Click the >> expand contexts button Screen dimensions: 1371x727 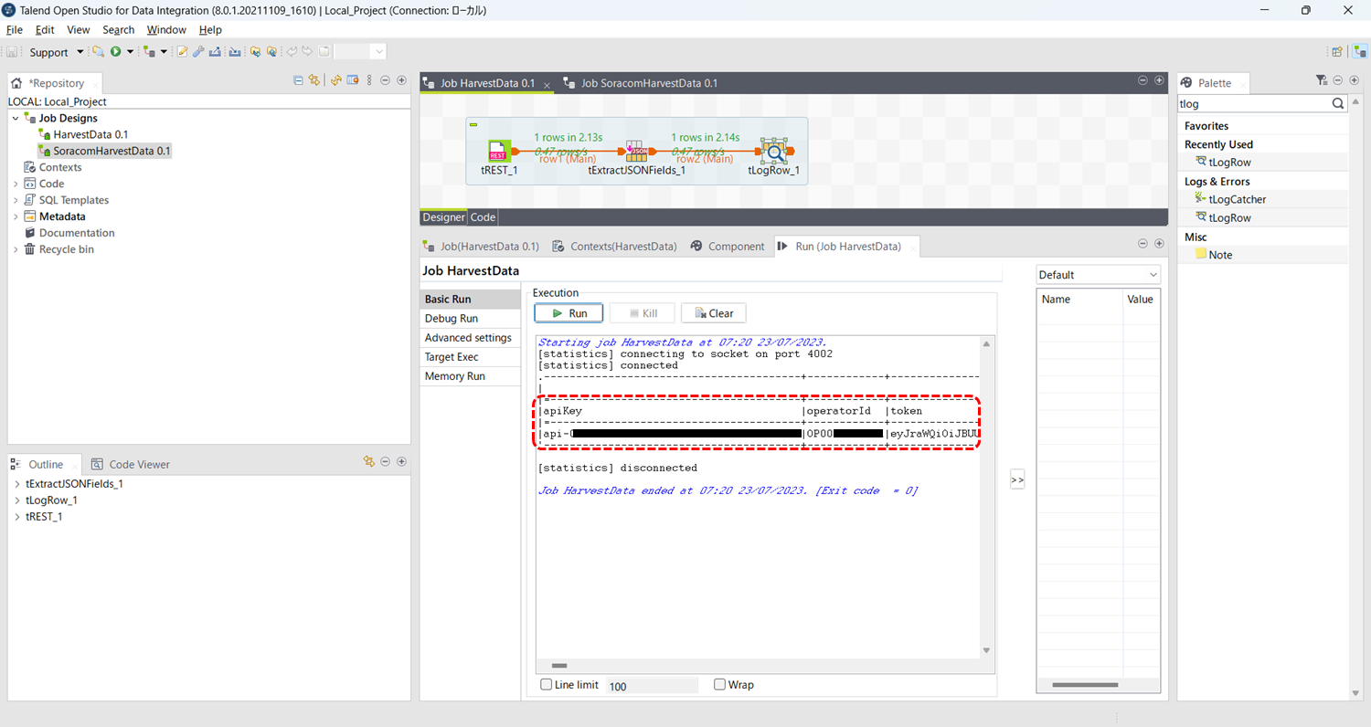(x=1017, y=479)
